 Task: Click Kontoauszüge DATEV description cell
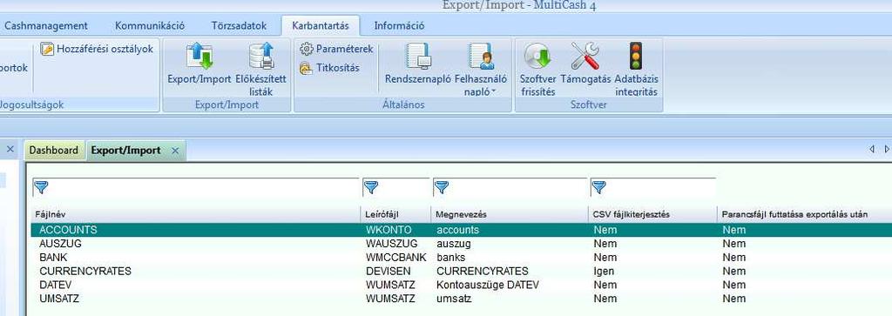tap(488, 285)
